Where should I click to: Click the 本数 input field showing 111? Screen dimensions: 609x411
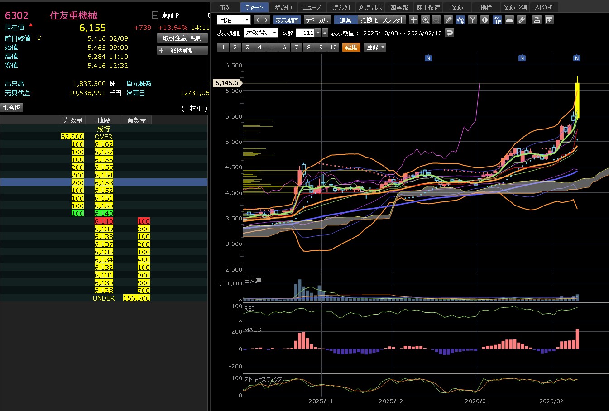[305, 33]
